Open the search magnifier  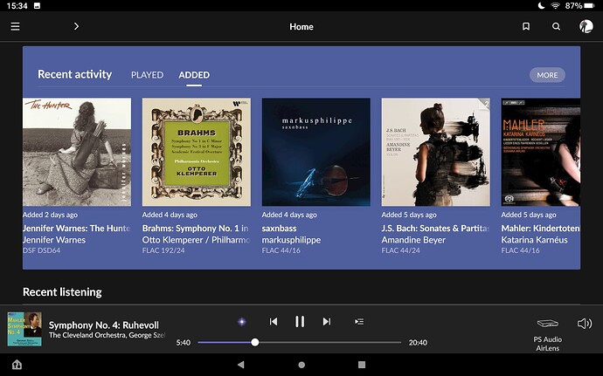pos(556,26)
